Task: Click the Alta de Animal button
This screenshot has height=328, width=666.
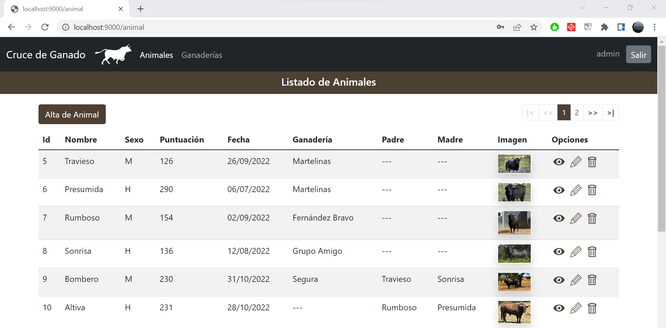Action: [72, 114]
